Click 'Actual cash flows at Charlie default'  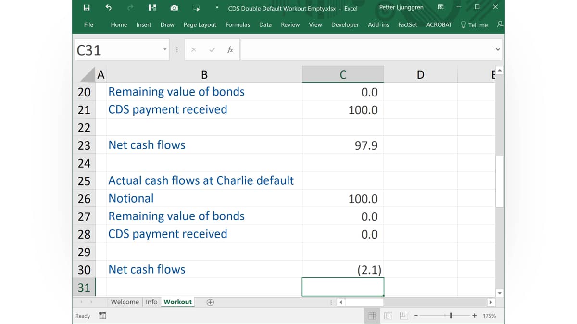(x=201, y=180)
